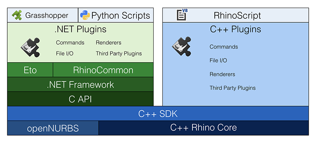
Task: Click the C++ SDK bar
Action: tap(158, 114)
